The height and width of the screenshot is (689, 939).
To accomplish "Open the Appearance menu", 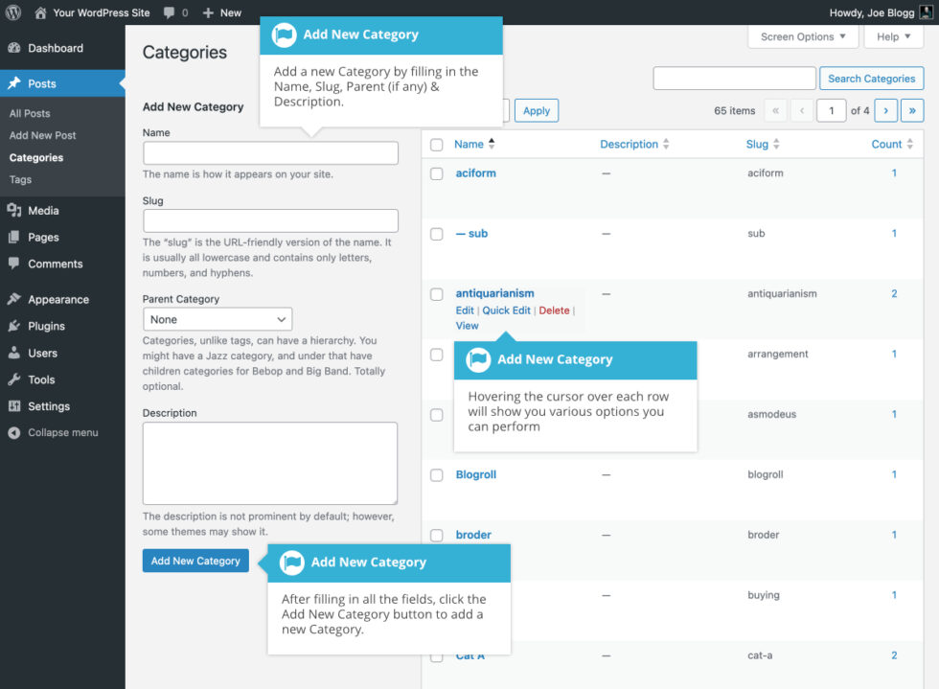I will pos(58,299).
